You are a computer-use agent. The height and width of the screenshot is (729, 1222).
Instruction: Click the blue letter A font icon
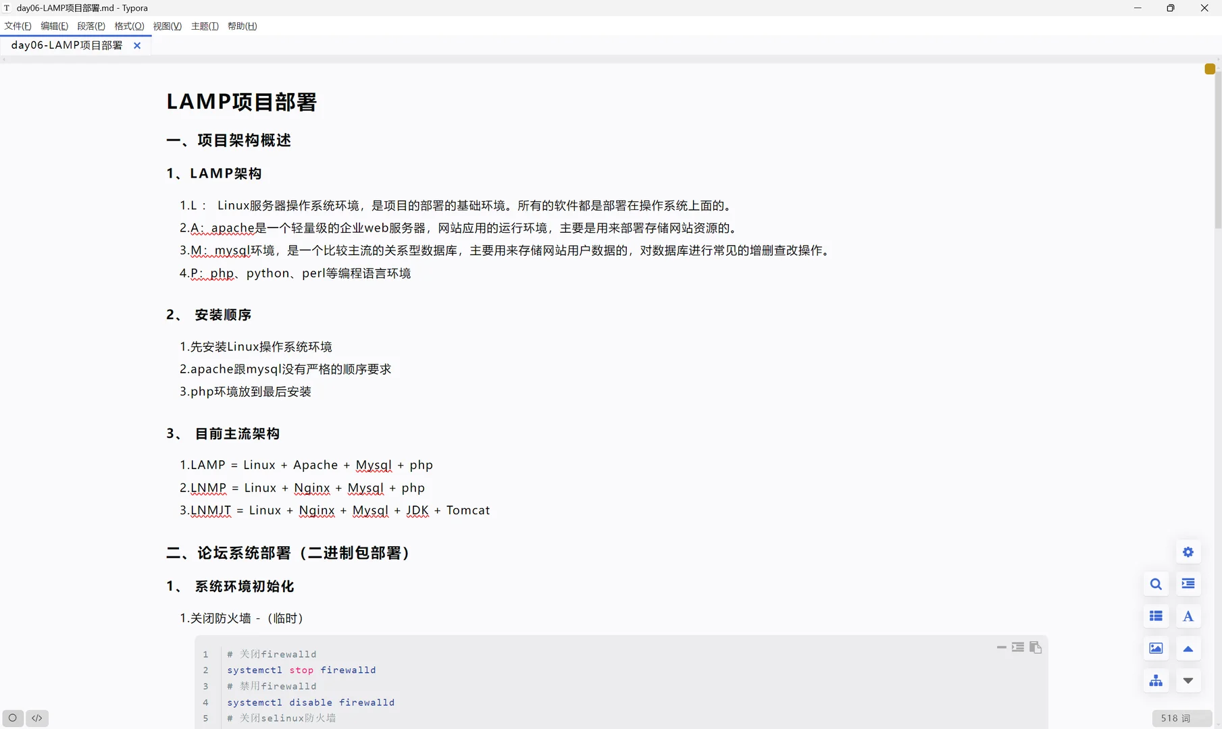coord(1188,616)
